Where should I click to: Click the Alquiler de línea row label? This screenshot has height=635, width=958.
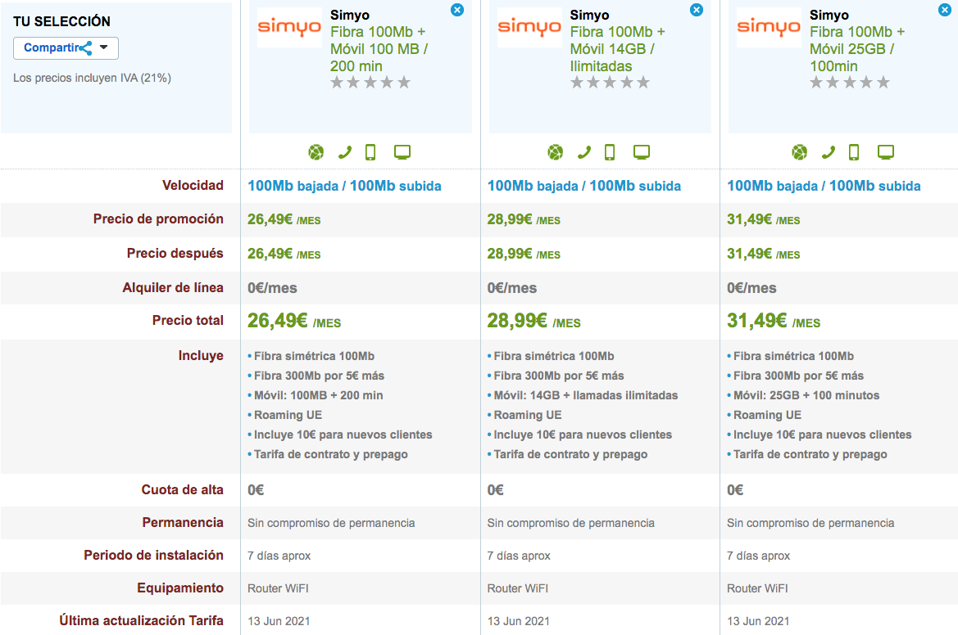[173, 287]
